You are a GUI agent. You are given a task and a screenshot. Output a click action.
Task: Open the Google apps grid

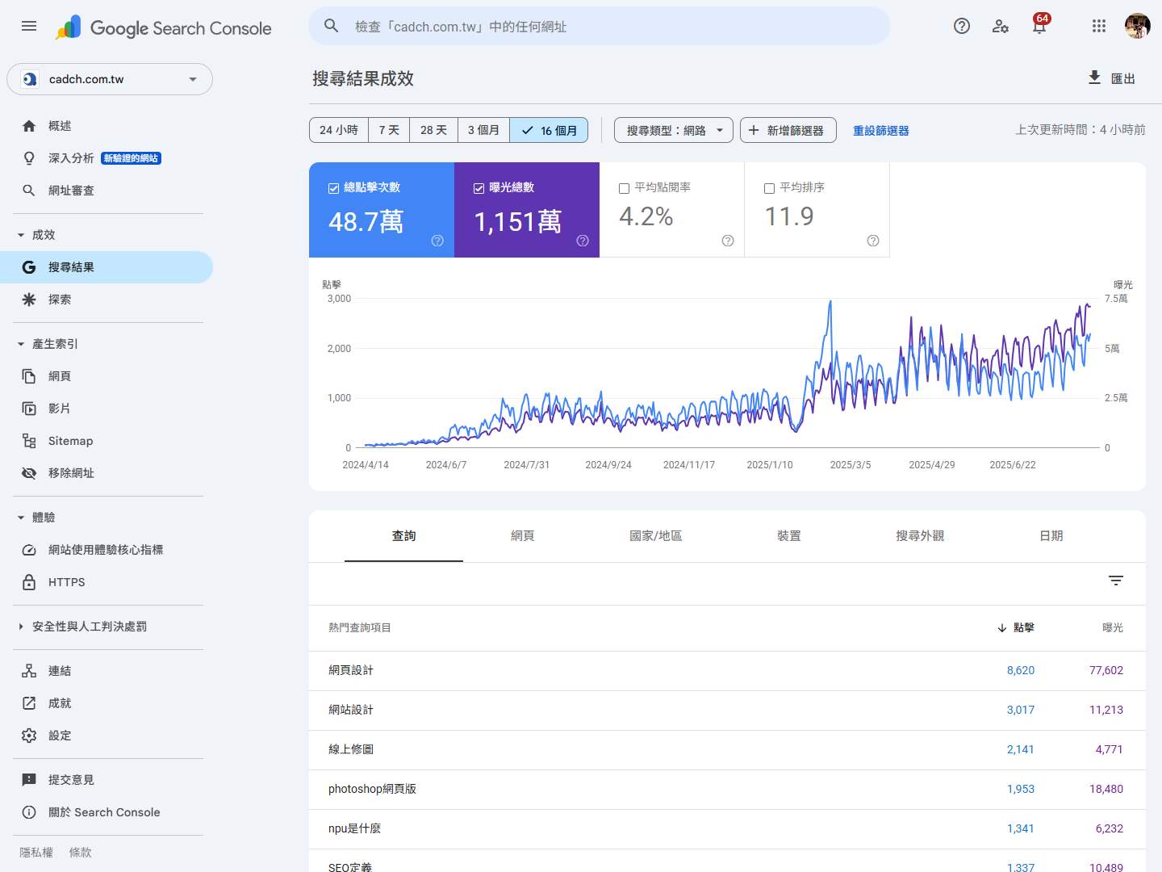[x=1099, y=26]
